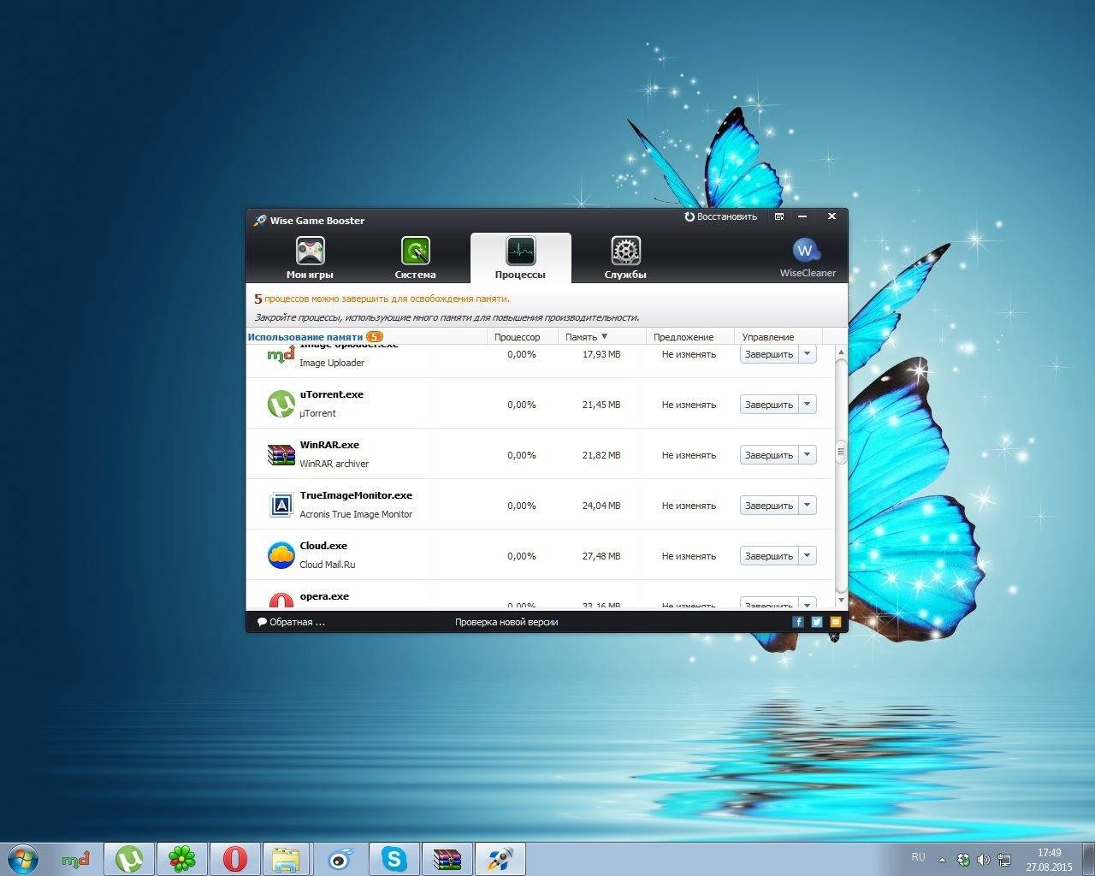Open Windows Explorer folder in taskbar
Image resolution: width=1095 pixels, height=876 pixels.
[287, 859]
